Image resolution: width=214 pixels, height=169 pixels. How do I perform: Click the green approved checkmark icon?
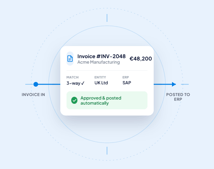tap(74, 100)
